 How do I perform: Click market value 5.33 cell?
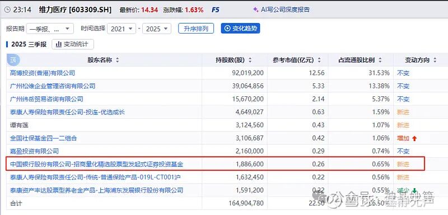tap(319, 86)
